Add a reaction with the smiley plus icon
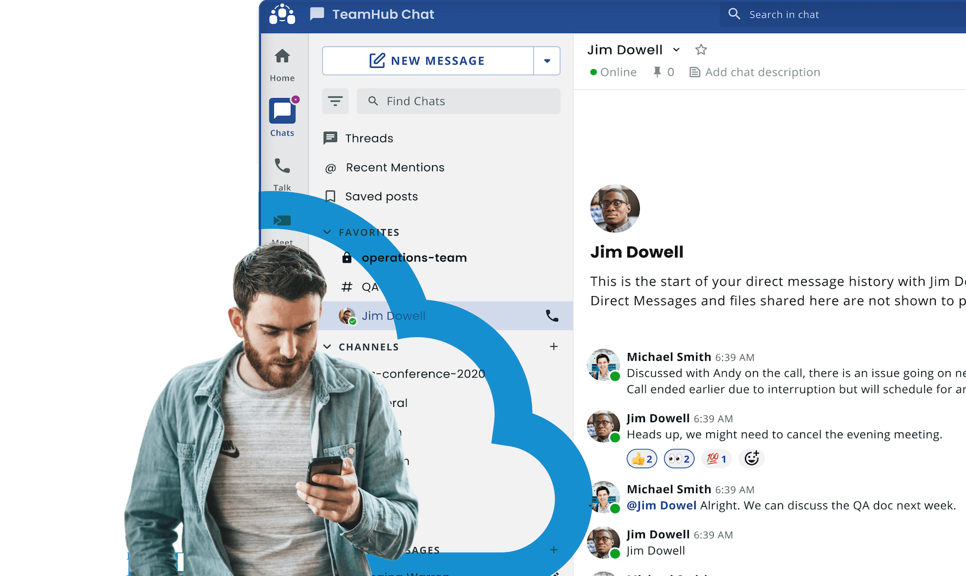Image resolution: width=966 pixels, height=576 pixels. point(752,458)
